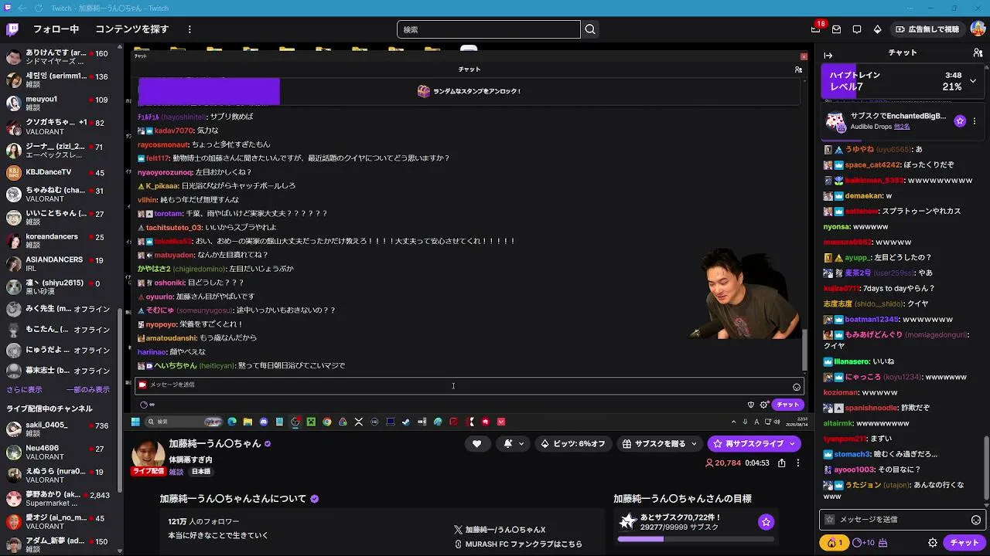This screenshot has width=990, height=556.
Task: Open more options for the gift sub banner
Action: 975,121
